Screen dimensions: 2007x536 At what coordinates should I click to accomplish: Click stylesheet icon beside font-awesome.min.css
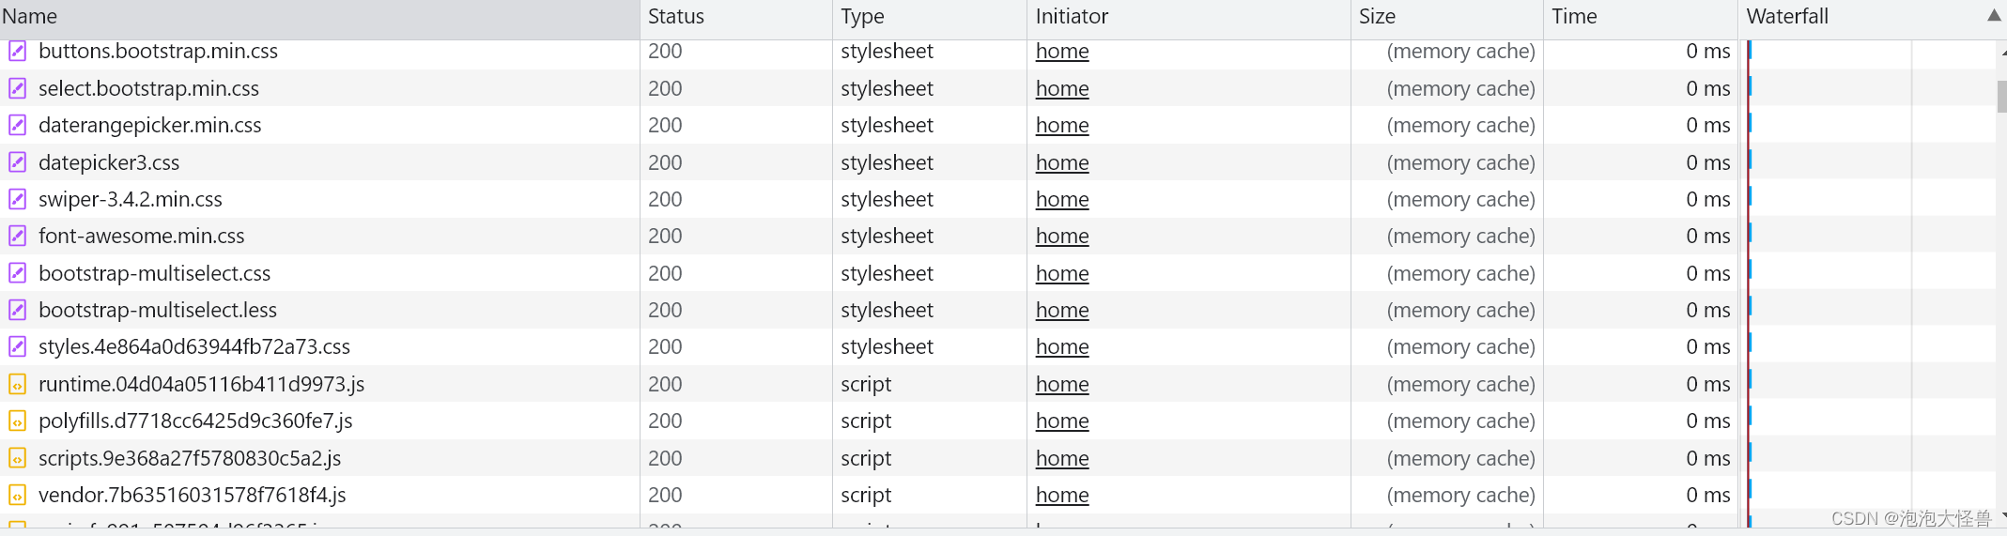[x=17, y=237]
